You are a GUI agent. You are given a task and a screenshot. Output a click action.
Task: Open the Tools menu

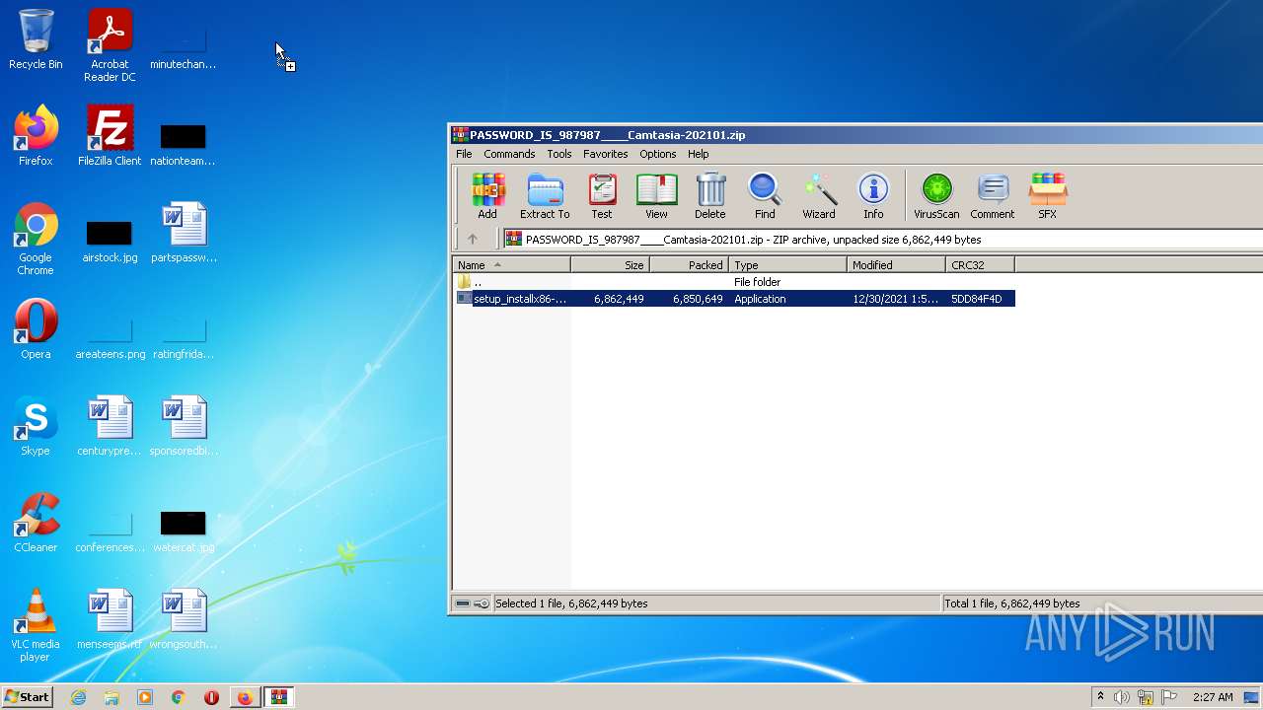point(559,154)
